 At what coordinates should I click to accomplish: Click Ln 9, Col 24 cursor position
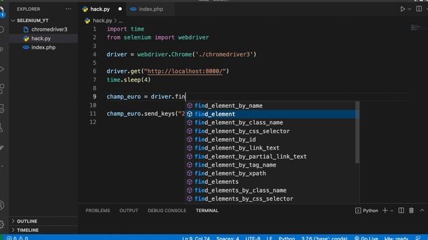tap(196, 238)
